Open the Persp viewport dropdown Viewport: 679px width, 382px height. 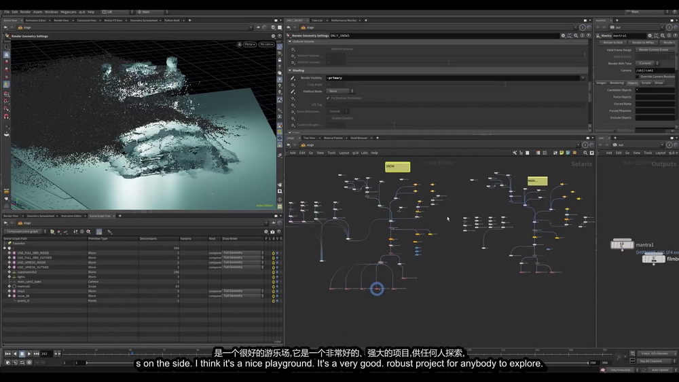pos(249,44)
